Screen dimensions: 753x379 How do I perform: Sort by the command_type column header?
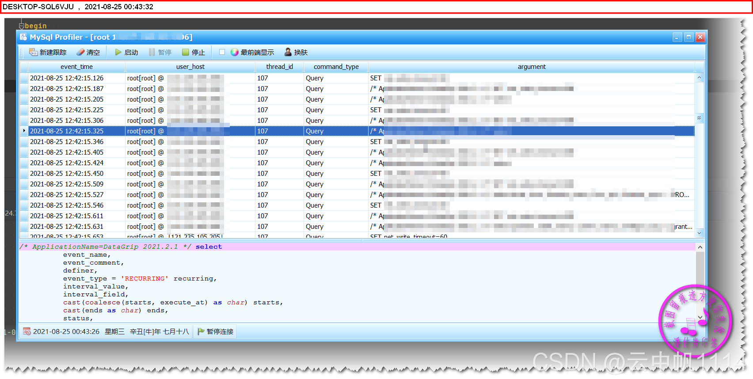point(336,67)
